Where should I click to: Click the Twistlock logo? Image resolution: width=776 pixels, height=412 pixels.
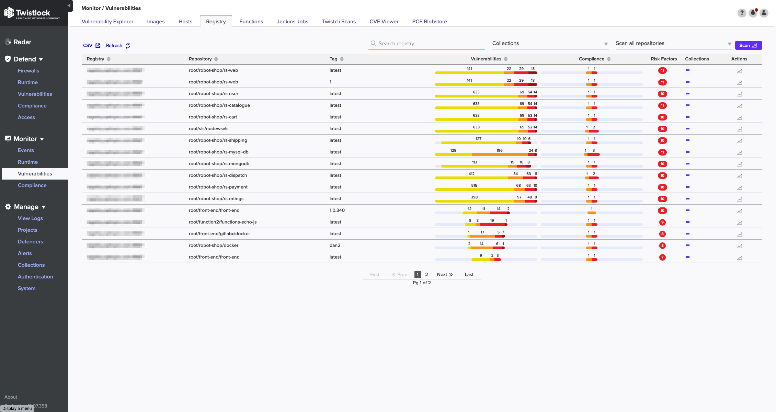point(32,13)
